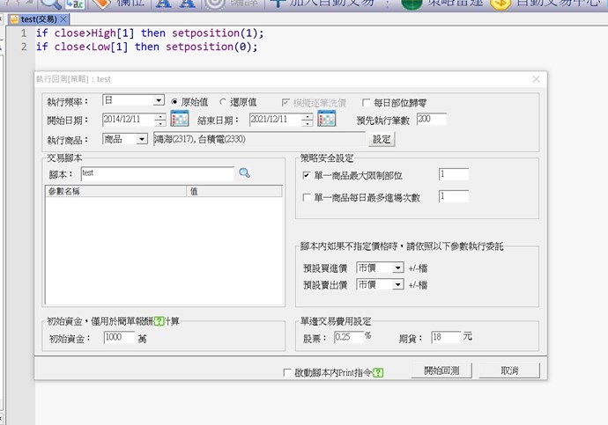Click the 初始資金 input field
This screenshot has height=425, width=608.
coord(118,337)
